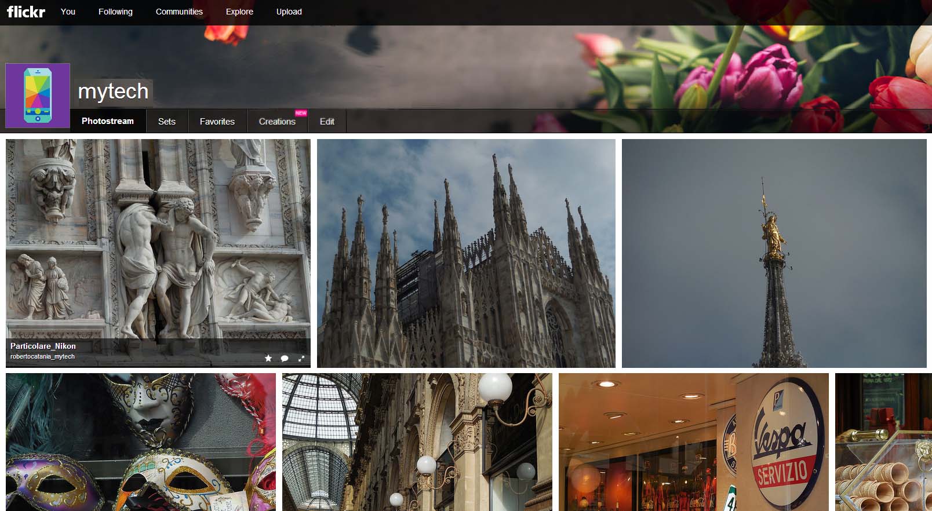Open the Particolare_Nikon photo title
Screen dimensions: 932x511
43,346
